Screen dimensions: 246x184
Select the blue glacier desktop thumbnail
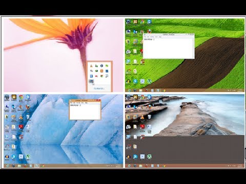pyautogui.click(x=63, y=131)
